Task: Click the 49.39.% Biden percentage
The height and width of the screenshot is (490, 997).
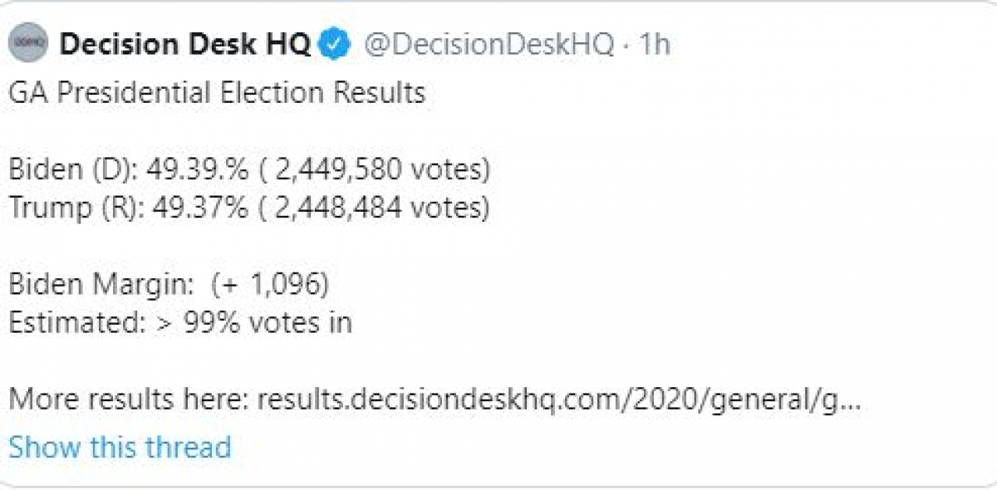Action: 198,169
